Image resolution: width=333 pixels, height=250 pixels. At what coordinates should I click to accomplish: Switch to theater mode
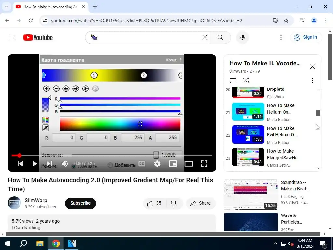(189, 164)
